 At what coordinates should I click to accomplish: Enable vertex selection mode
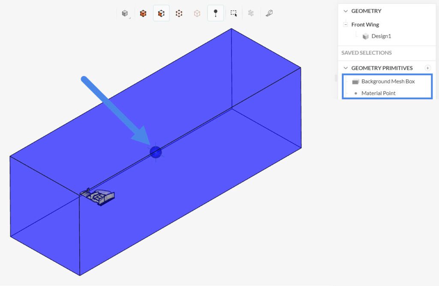[x=179, y=13]
